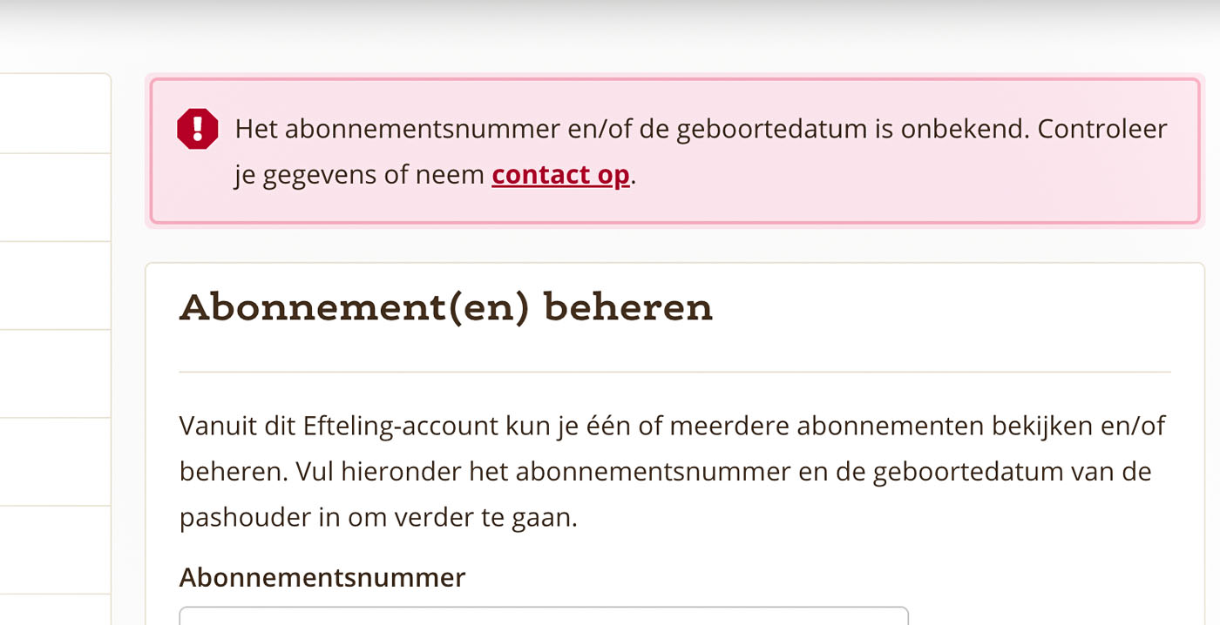
Task: Click the red octagon error icon
Action: click(x=198, y=130)
